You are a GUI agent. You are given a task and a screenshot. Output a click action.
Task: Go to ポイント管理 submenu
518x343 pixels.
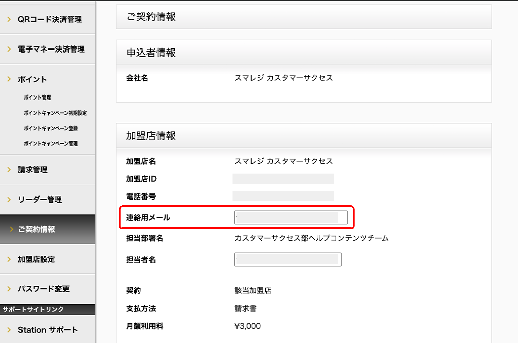pos(37,97)
